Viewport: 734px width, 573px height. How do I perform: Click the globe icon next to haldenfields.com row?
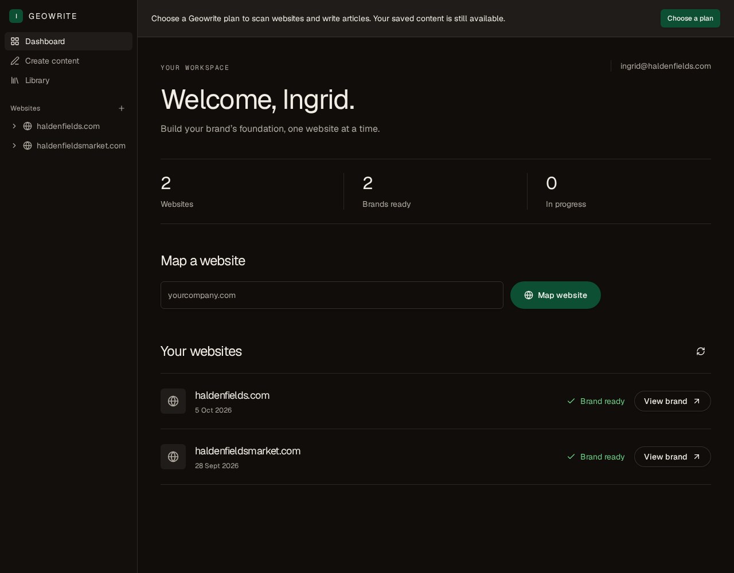click(173, 401)
